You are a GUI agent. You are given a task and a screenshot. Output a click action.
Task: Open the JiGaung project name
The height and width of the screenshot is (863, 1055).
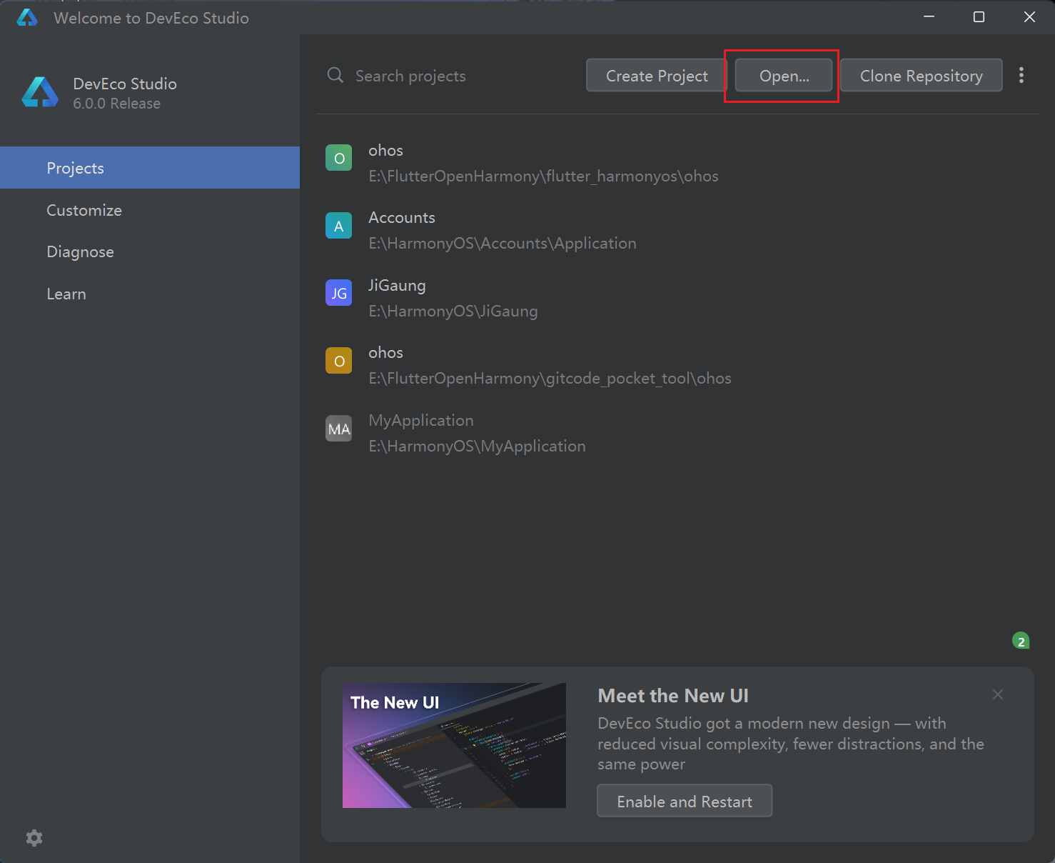[397, 286]
